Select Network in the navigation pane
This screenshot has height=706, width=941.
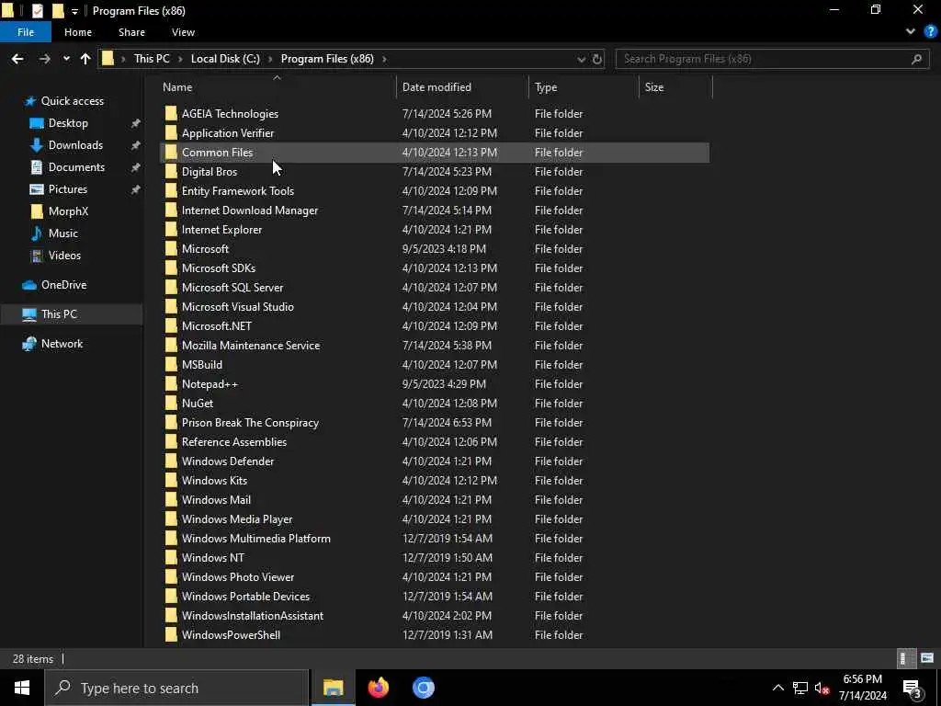click(x=62, y=344)
